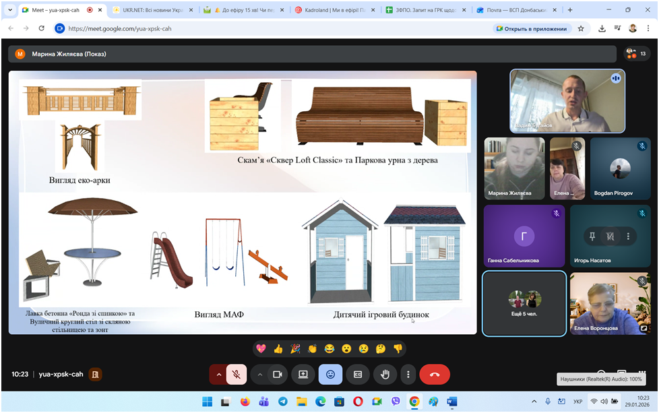Toggle the raise hand button
The height and width of the screenshot is (413, 659).
tap(385, 374)
